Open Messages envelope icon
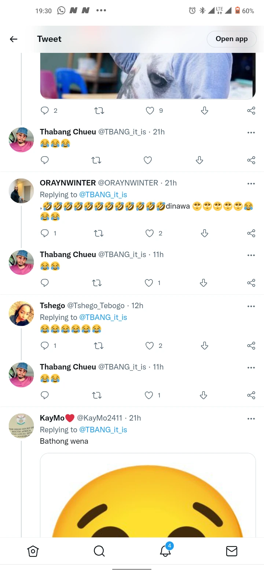This screenshot has height=573, width=264. coord(231,551)
